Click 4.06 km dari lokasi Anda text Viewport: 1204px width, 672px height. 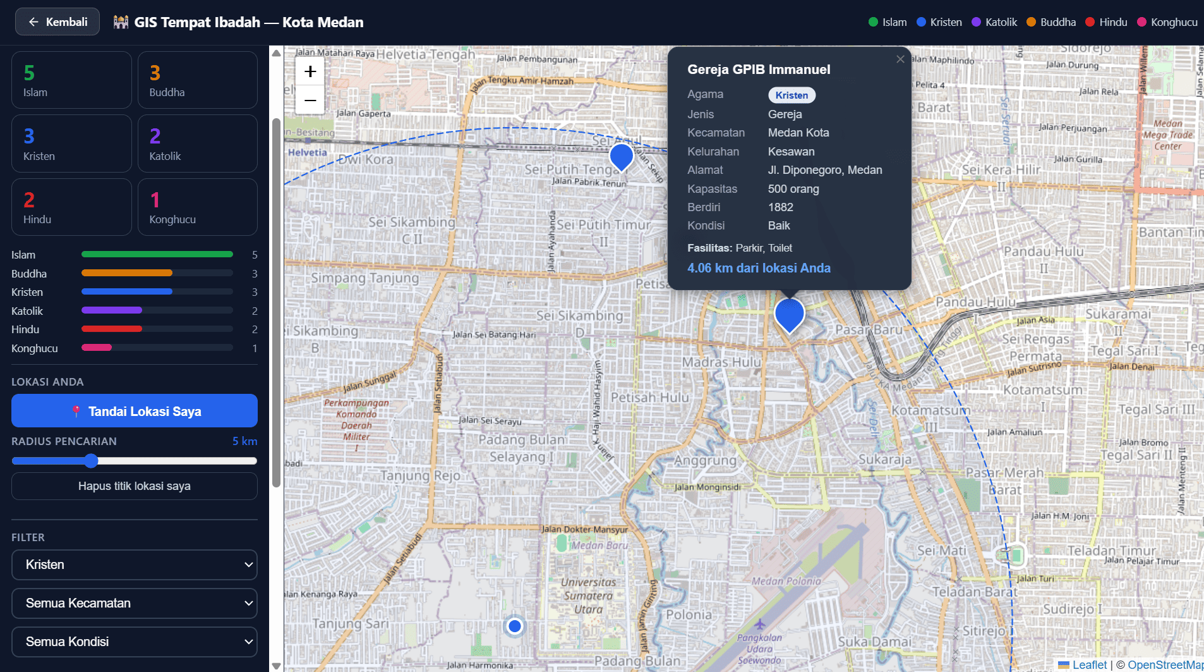click(759, 268)
